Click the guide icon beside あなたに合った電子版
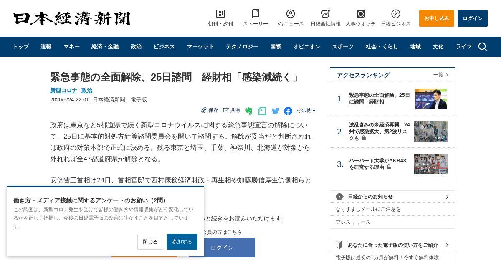Image resolution: width=501 pixels, height=263 pixels. coord(339,245)
